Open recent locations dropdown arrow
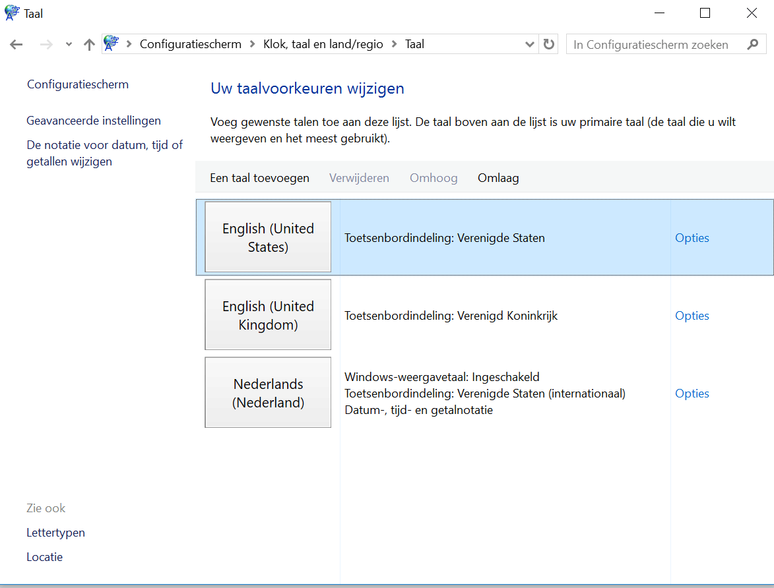Viewport: 774px width, 588px height. 69,45
